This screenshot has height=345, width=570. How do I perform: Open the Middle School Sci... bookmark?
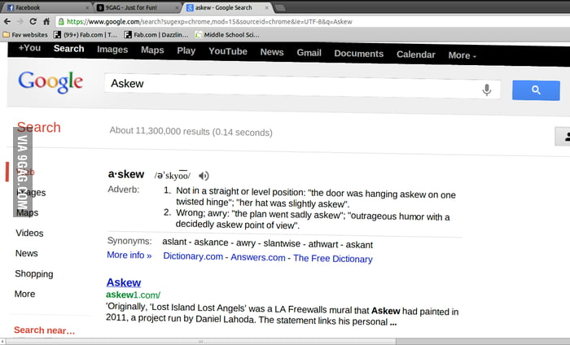tap(227, 35)
